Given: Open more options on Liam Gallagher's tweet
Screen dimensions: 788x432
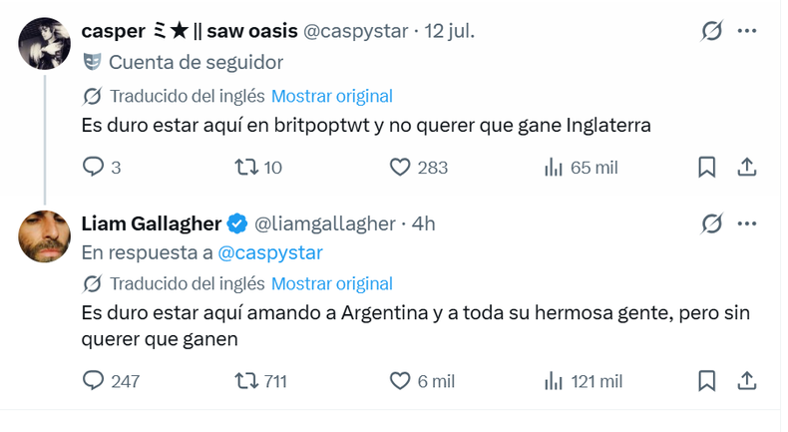Looking at the screenshot, I should click(747, 223).
